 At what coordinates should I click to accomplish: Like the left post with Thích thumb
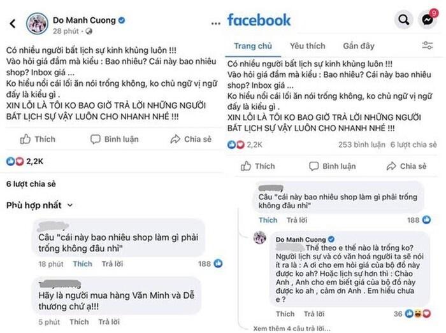[37, 139]
